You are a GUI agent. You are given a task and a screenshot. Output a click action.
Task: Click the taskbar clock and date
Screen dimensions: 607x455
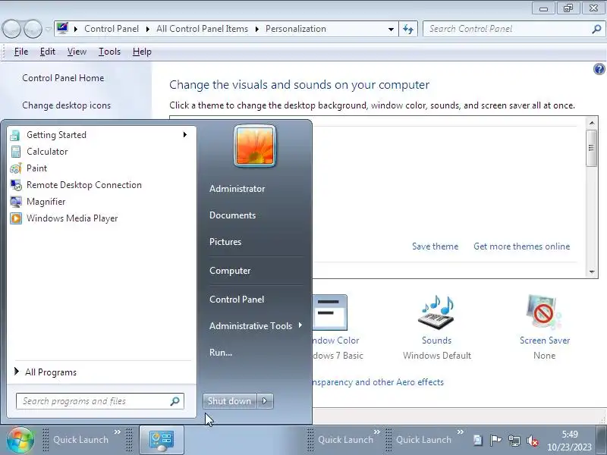point(569,441)
